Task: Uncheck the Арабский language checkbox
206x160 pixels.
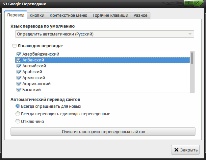Action: click(x=19, y=72)
